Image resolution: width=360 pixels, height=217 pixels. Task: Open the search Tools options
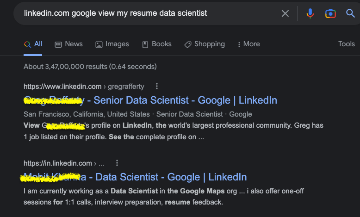[x=346, y=44]
